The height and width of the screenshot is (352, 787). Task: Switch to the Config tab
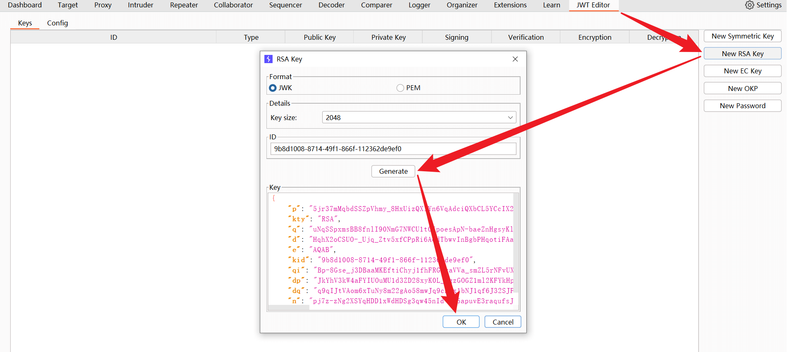(57, 23)
